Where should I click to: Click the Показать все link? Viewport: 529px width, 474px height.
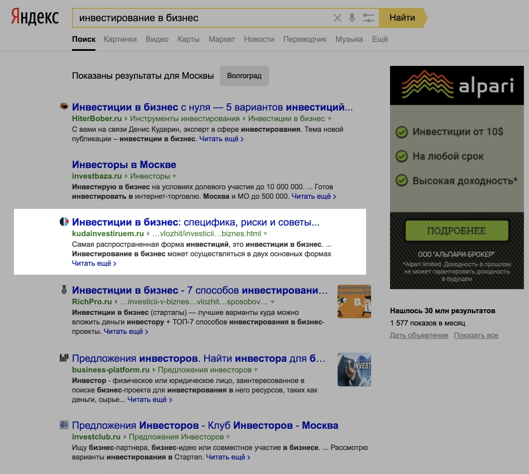point(476,335)
